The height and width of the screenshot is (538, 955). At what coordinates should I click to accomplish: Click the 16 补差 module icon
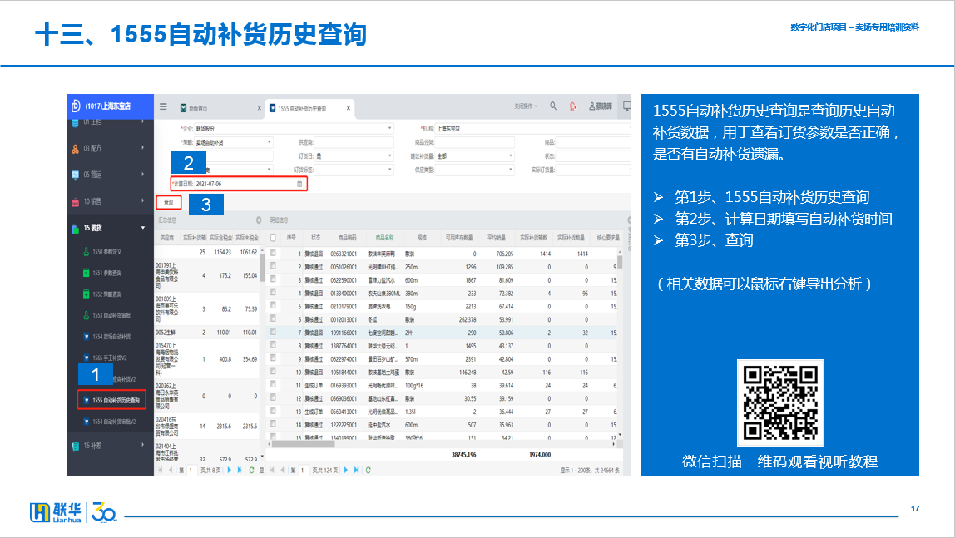(x=76, y=446)
